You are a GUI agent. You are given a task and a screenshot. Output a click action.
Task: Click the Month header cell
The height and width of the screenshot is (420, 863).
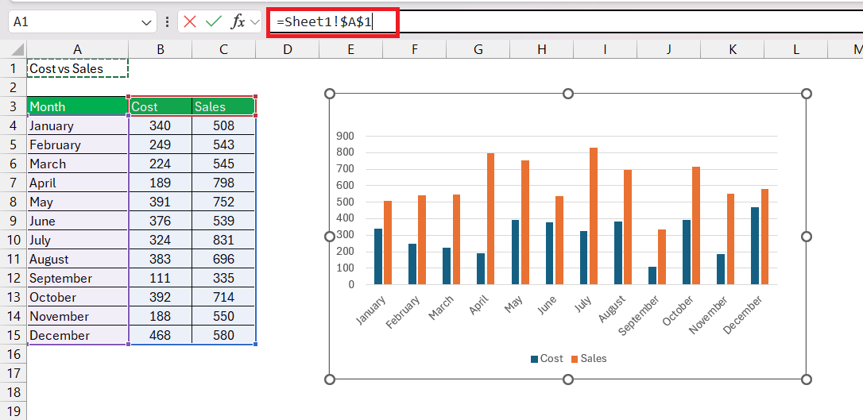[78, 106]
